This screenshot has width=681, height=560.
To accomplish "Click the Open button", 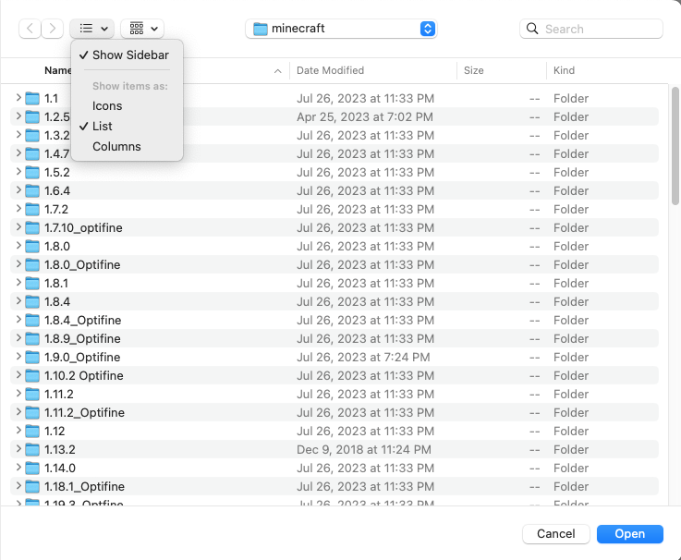I will [x=630, y=534].
